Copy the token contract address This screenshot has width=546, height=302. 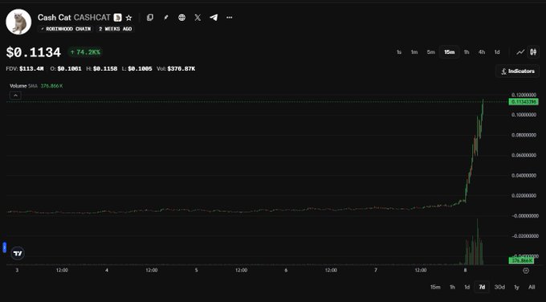(150, 18)
